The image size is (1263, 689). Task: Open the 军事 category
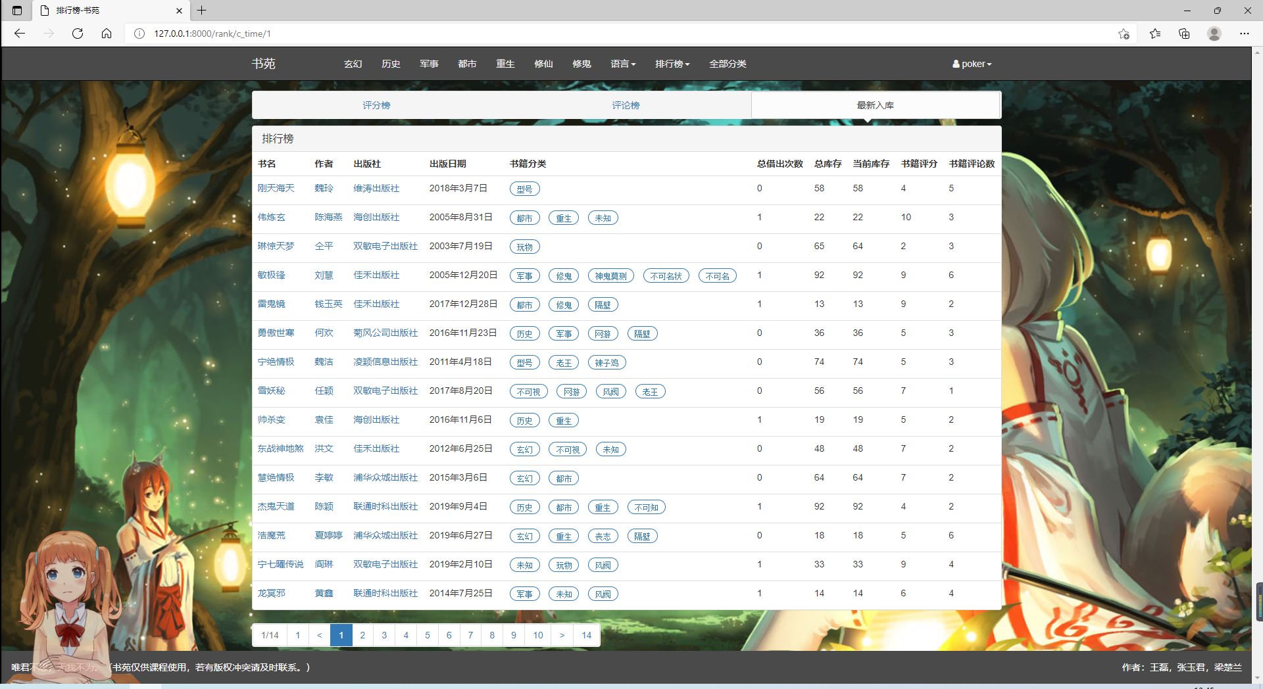pos(429,64)
